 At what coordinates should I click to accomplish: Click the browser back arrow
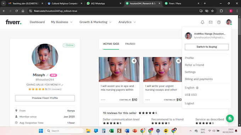click(4, 11)
